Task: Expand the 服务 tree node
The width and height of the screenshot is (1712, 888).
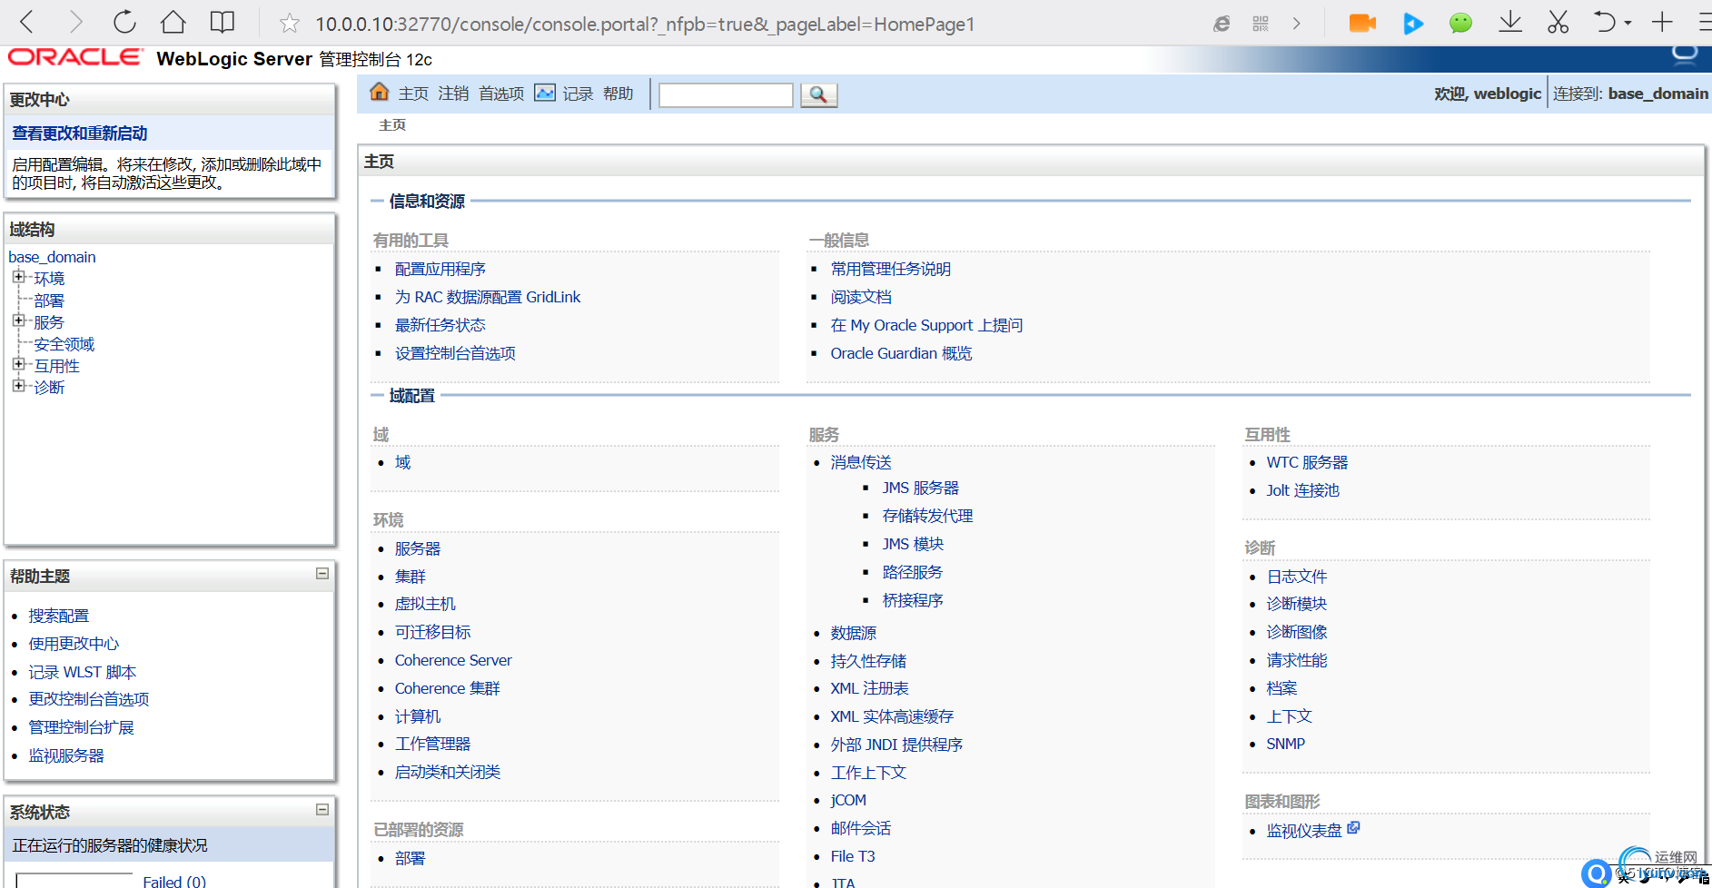Action: point(18,321)
